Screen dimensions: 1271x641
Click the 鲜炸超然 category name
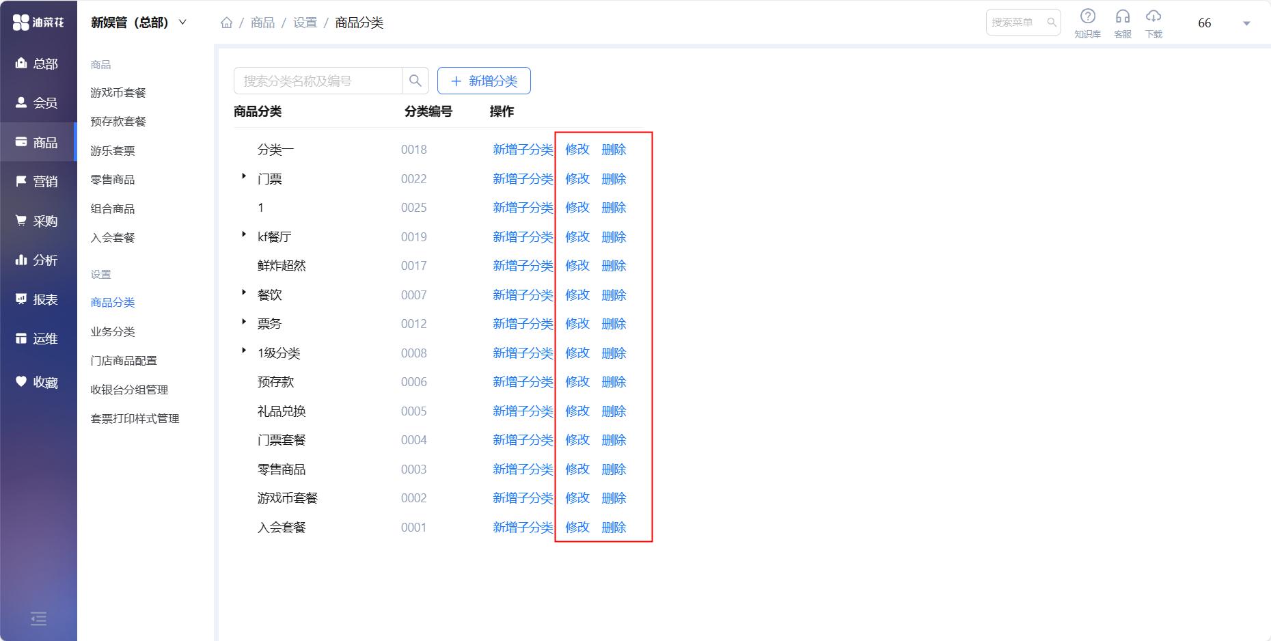(x=282, y=266)
